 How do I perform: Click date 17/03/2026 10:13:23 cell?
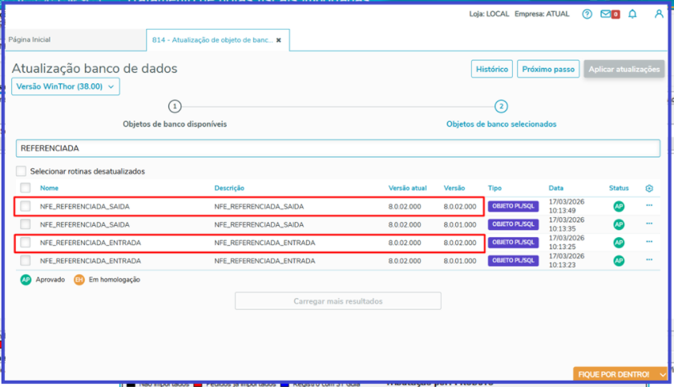567,260
